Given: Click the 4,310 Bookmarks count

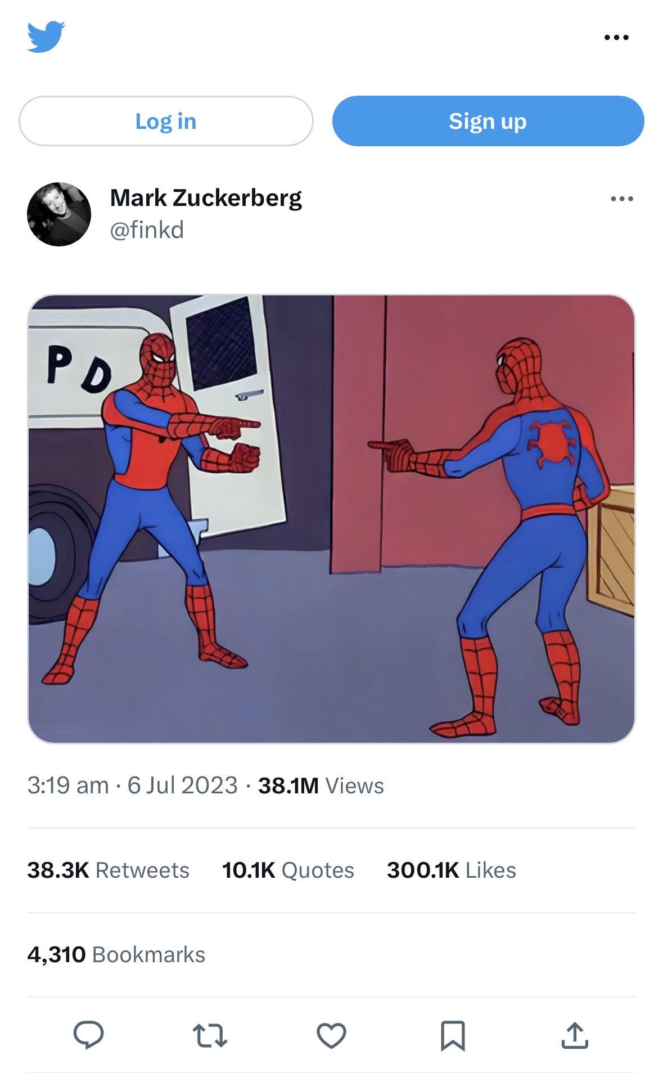Looking at the screenshot, I should (116, 954).
